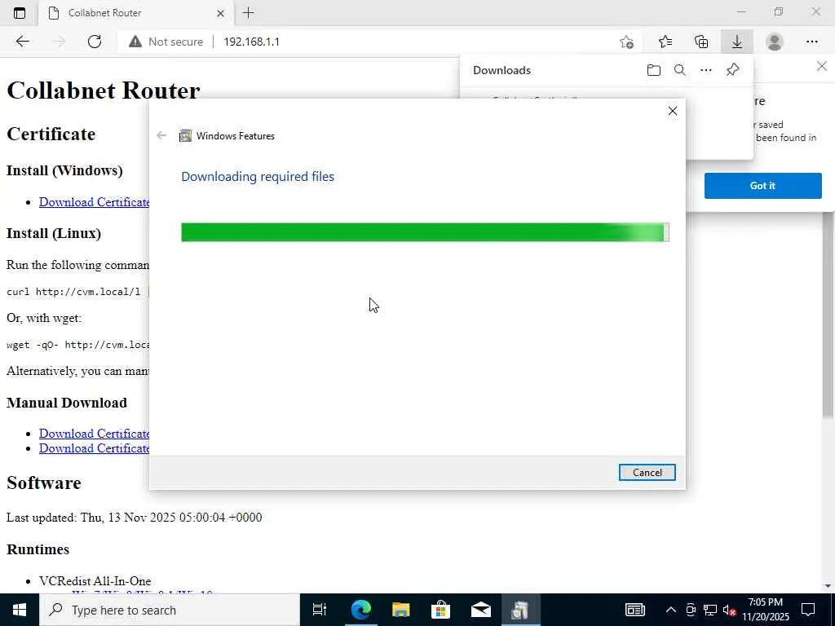Click the taskbar search box
The width and height of the screenshot is (835, 626).
click(x=170, y=610)
